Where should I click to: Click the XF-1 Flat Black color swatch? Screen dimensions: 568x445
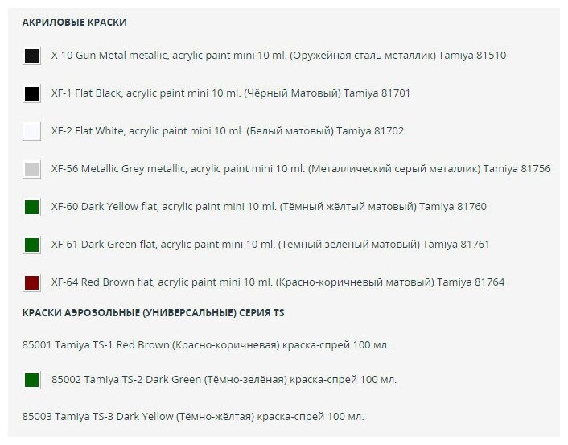31,93
